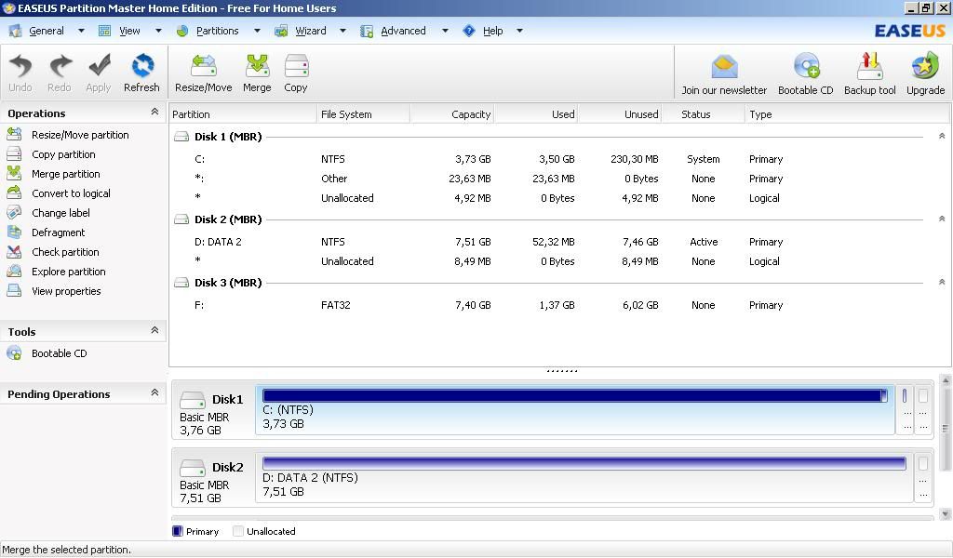Select the C: NTFS partition row
Viewport: 953px width, 558px height.
[x=559, y=159]
